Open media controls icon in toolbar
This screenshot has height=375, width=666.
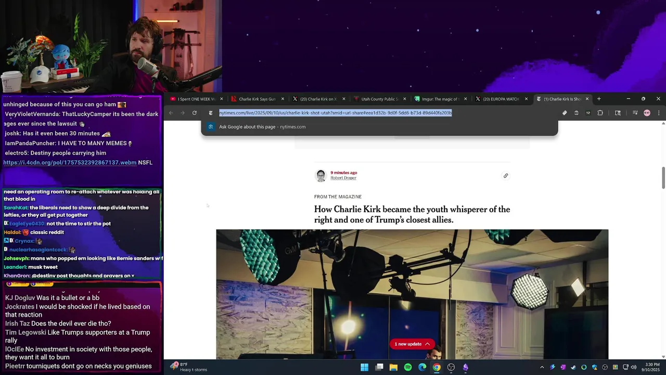click(x=635, y=113)
